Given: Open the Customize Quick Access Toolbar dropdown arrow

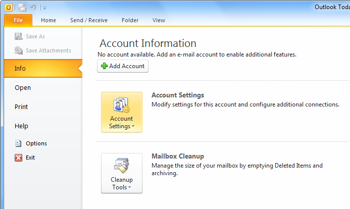Looking at the screenshot, I should click(44, 8).
